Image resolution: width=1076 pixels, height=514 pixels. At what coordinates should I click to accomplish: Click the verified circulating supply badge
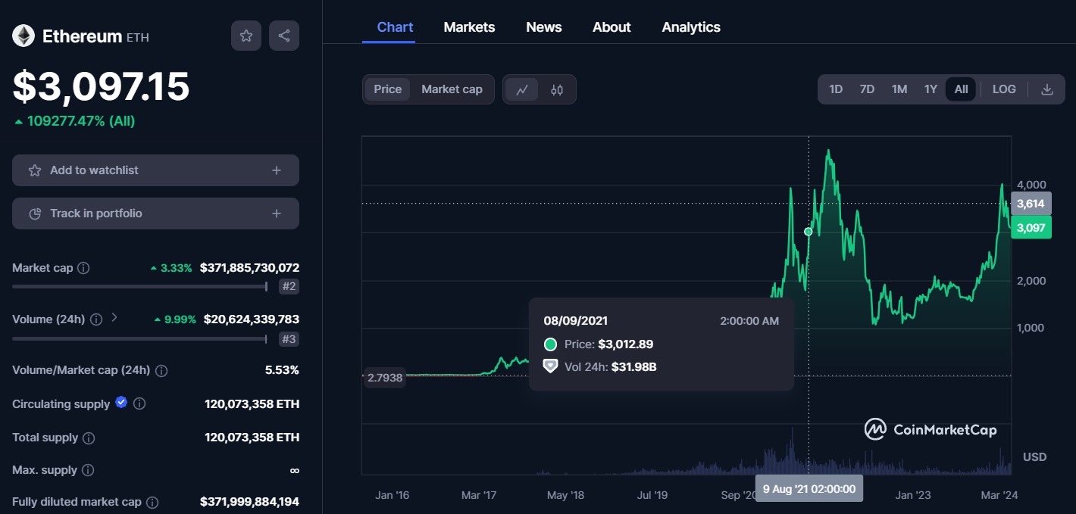click(121, 403)
